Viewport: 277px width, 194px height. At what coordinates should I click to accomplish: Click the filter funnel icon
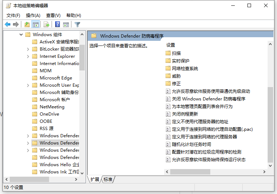tap(77, 25)
